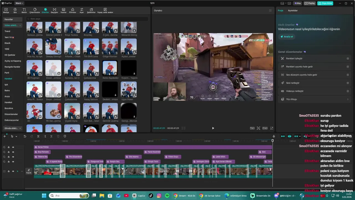Open TikTok from the taskbar
This screenshot has height=200, width=355.
tap(151, 196)
